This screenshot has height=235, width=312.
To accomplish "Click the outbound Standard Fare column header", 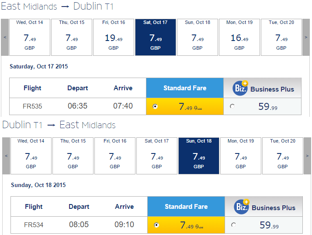I will (185, 88).
